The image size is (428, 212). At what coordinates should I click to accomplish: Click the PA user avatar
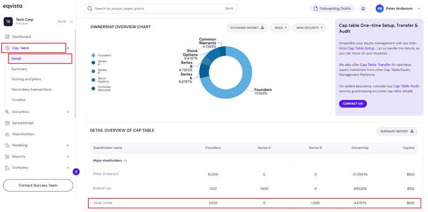pyautogui.click(x=380, y=9)
